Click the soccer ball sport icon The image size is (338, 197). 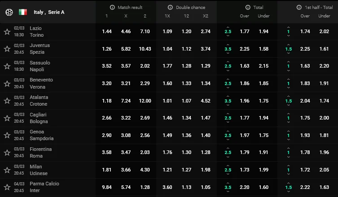coord(9,12)
